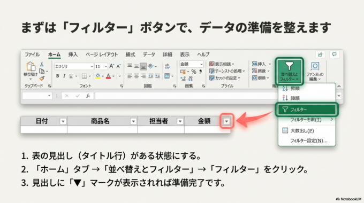
Task: Click the Increase Indent icon
Action: pos(157,76)
